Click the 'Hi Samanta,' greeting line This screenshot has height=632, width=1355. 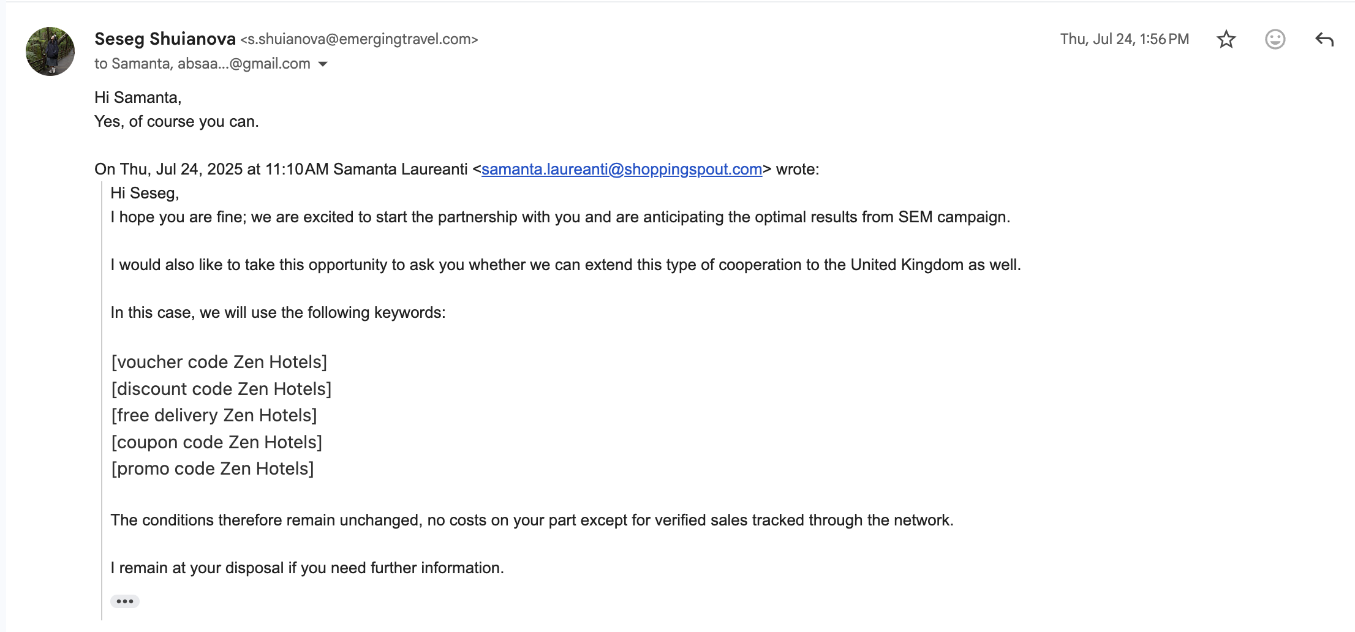click(138, 97)
